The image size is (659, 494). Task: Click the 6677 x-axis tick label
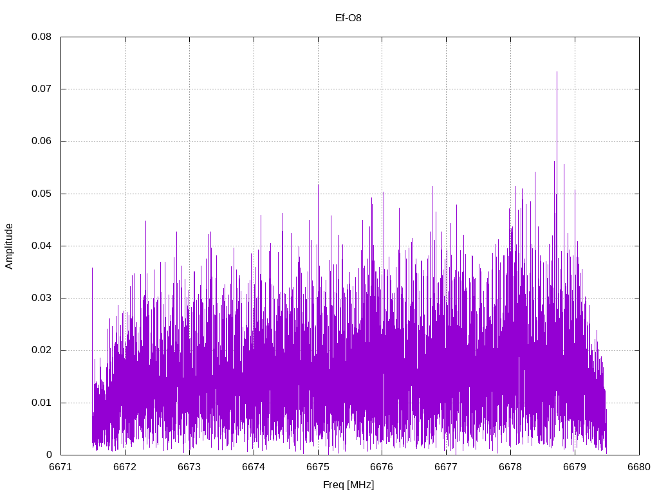click(446, 467)
